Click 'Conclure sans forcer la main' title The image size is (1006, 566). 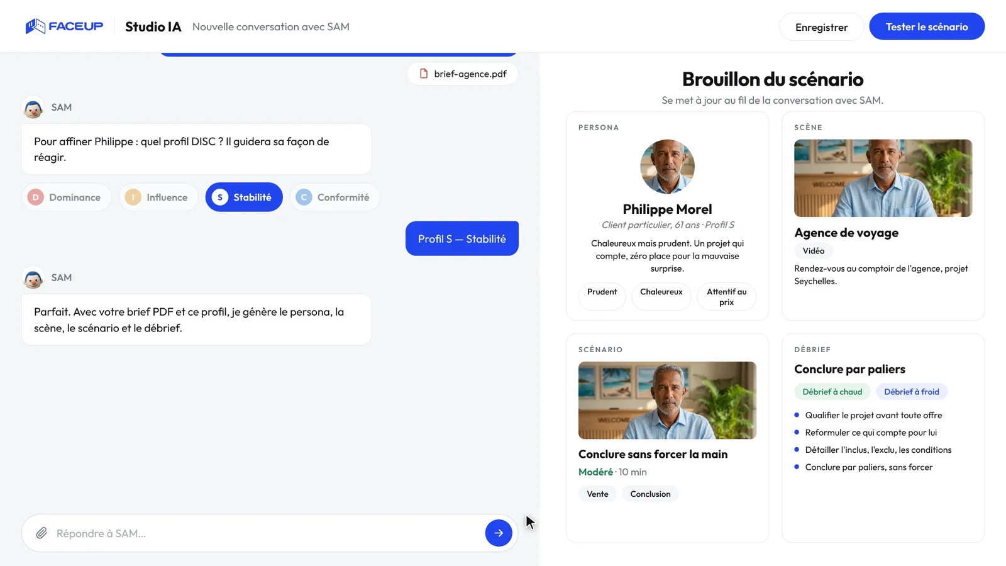[x=653, y=454]
